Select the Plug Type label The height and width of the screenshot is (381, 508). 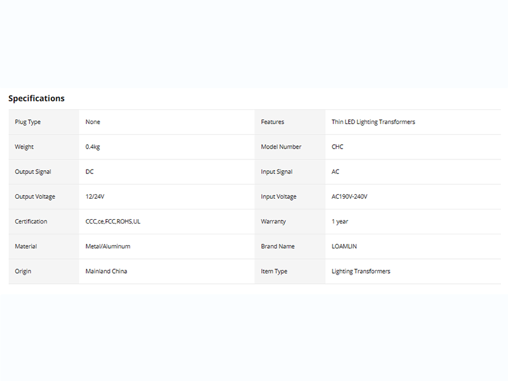pyautogui.click(x=27, y=122)
